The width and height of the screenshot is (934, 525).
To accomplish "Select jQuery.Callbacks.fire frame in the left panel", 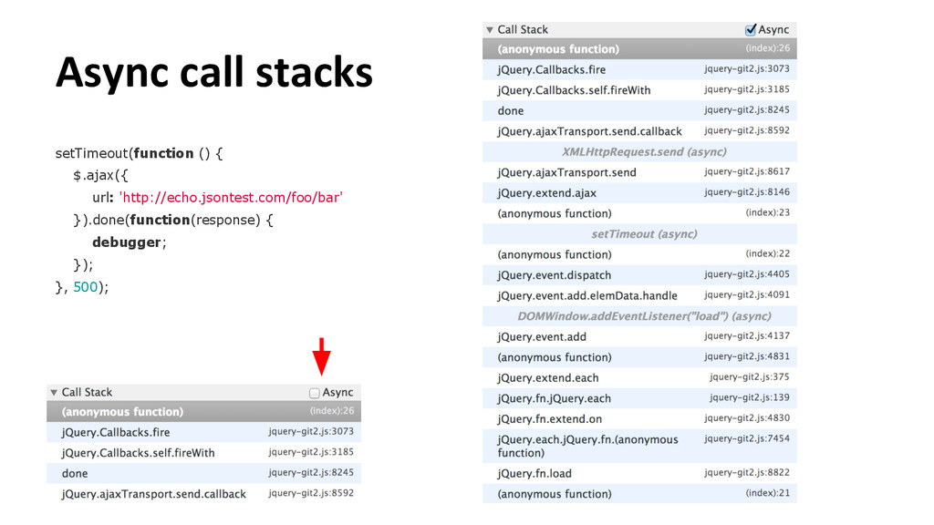I will (x=203, y=432).
